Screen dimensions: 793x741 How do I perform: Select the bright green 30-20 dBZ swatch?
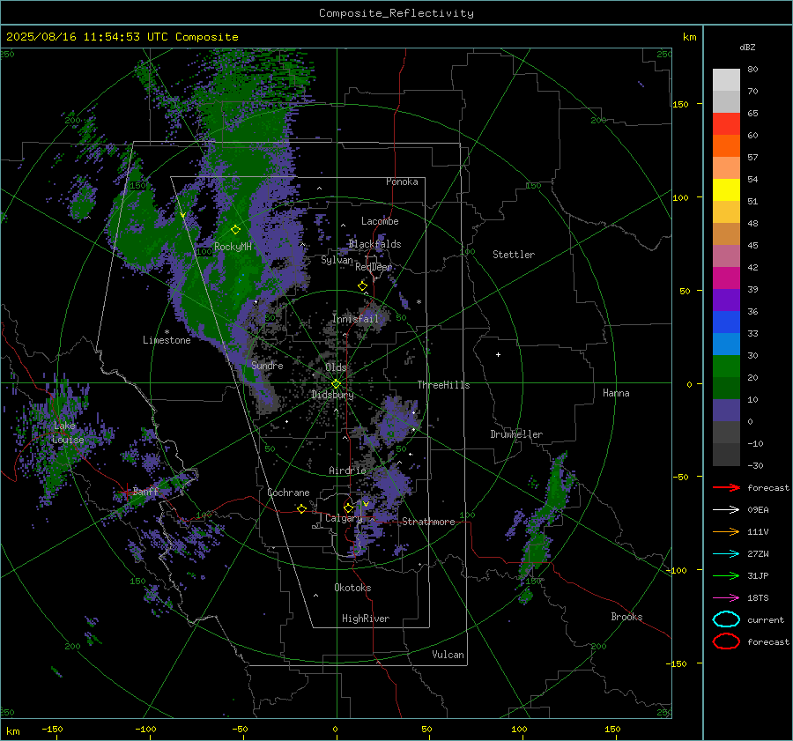[x=726, y=367]
